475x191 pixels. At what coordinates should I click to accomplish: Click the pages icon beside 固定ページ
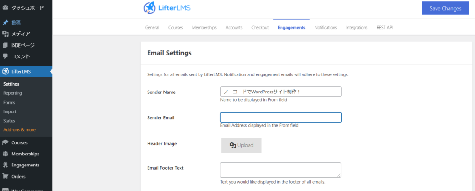[5, 45]
